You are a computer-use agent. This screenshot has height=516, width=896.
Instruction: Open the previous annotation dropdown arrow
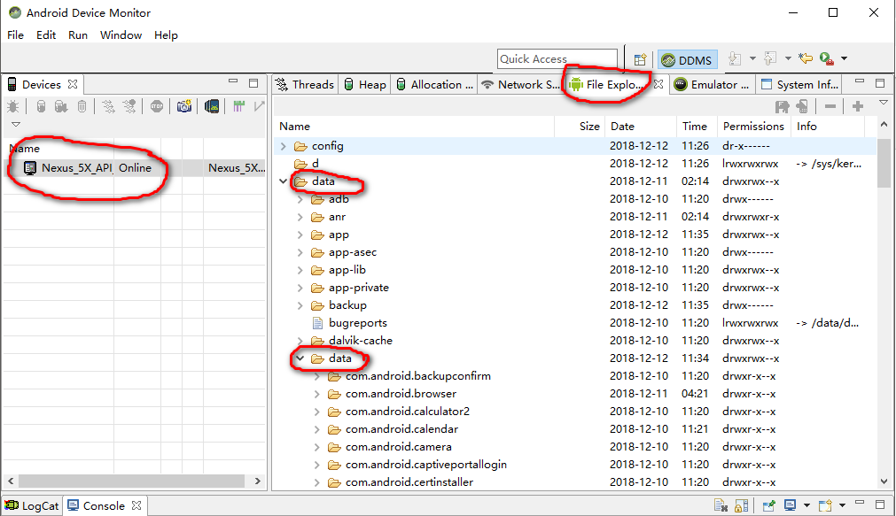point(788,58)
